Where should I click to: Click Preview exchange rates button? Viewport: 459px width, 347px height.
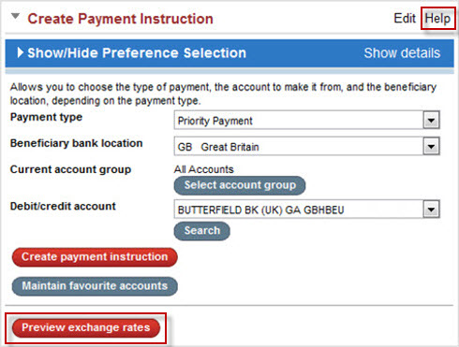point(86,328)
